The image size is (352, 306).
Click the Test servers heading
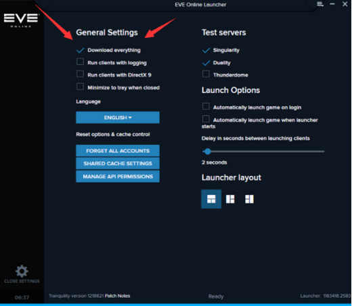(223, 32)
